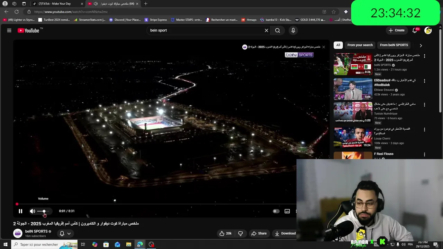Adjust the player volume slider
Image resolution: width=443 pixels, height=249 pixels.
click(x=44, y=211)
